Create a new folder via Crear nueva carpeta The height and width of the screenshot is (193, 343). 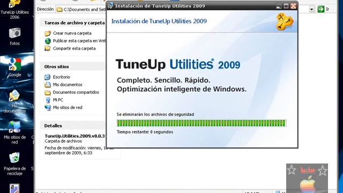click(72, 33)
